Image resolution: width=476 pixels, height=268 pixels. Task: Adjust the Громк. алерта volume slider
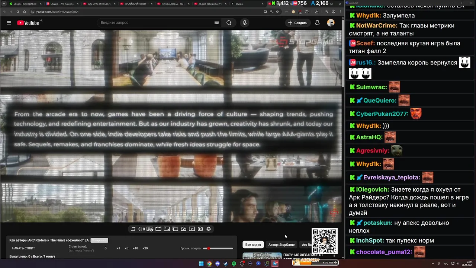tap(218, 248)
